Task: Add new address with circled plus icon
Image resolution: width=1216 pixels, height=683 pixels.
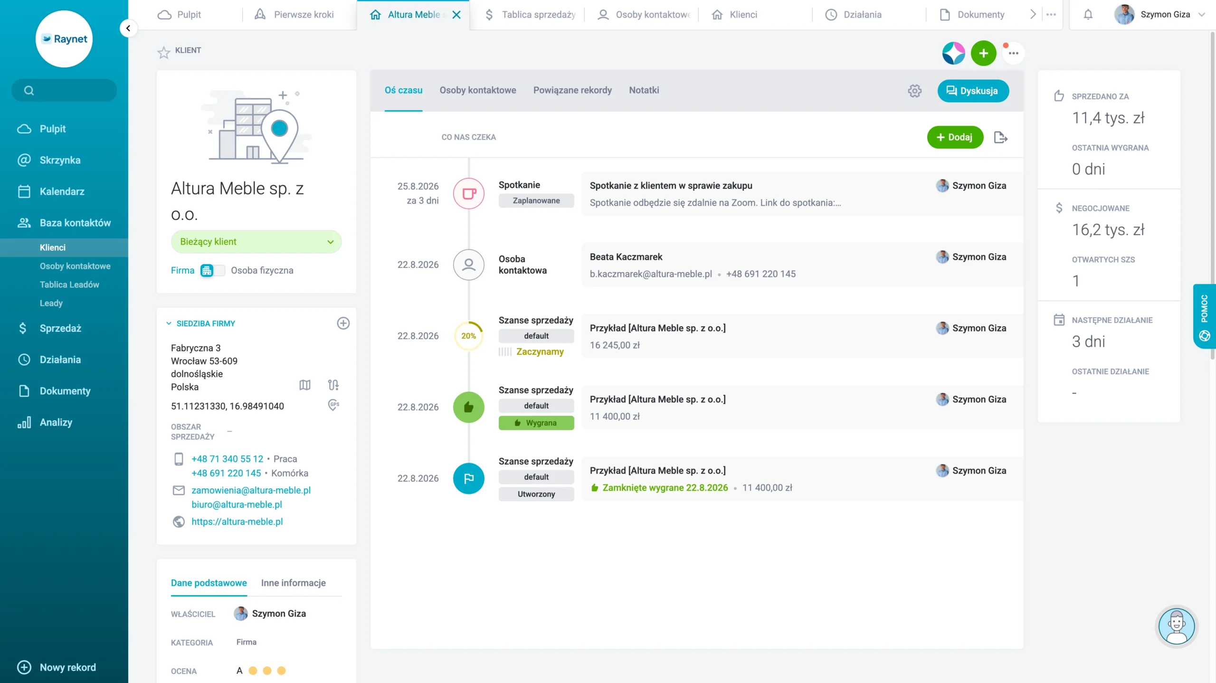Action: pyautogui.click(x=343, y=323)
